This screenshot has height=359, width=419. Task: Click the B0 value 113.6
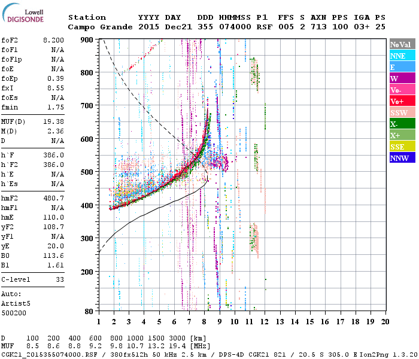pyautogui.click(x=53, y=255)
